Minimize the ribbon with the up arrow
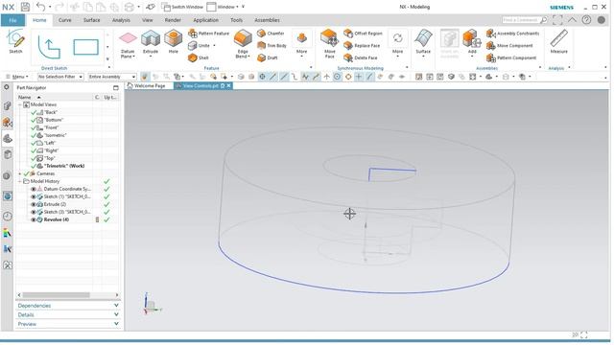Viewport: 614px width, 345px height. pos(572,20)
